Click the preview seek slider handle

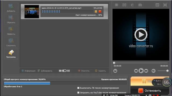click(114, 63)
